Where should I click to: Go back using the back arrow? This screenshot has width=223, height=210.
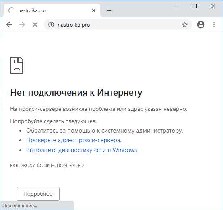pos(9,25)
